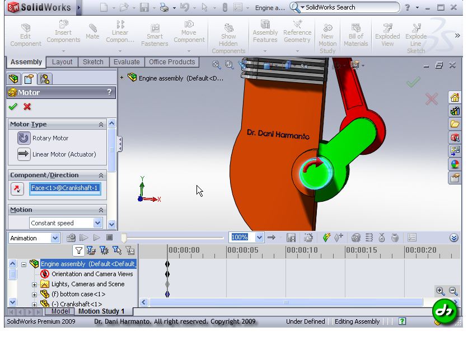Click Explode Line Sketch tool
468x341 pixels.
coord(416,39)
